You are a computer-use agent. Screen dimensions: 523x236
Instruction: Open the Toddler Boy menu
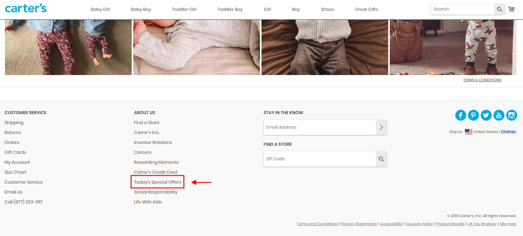(x=230, y=9)
